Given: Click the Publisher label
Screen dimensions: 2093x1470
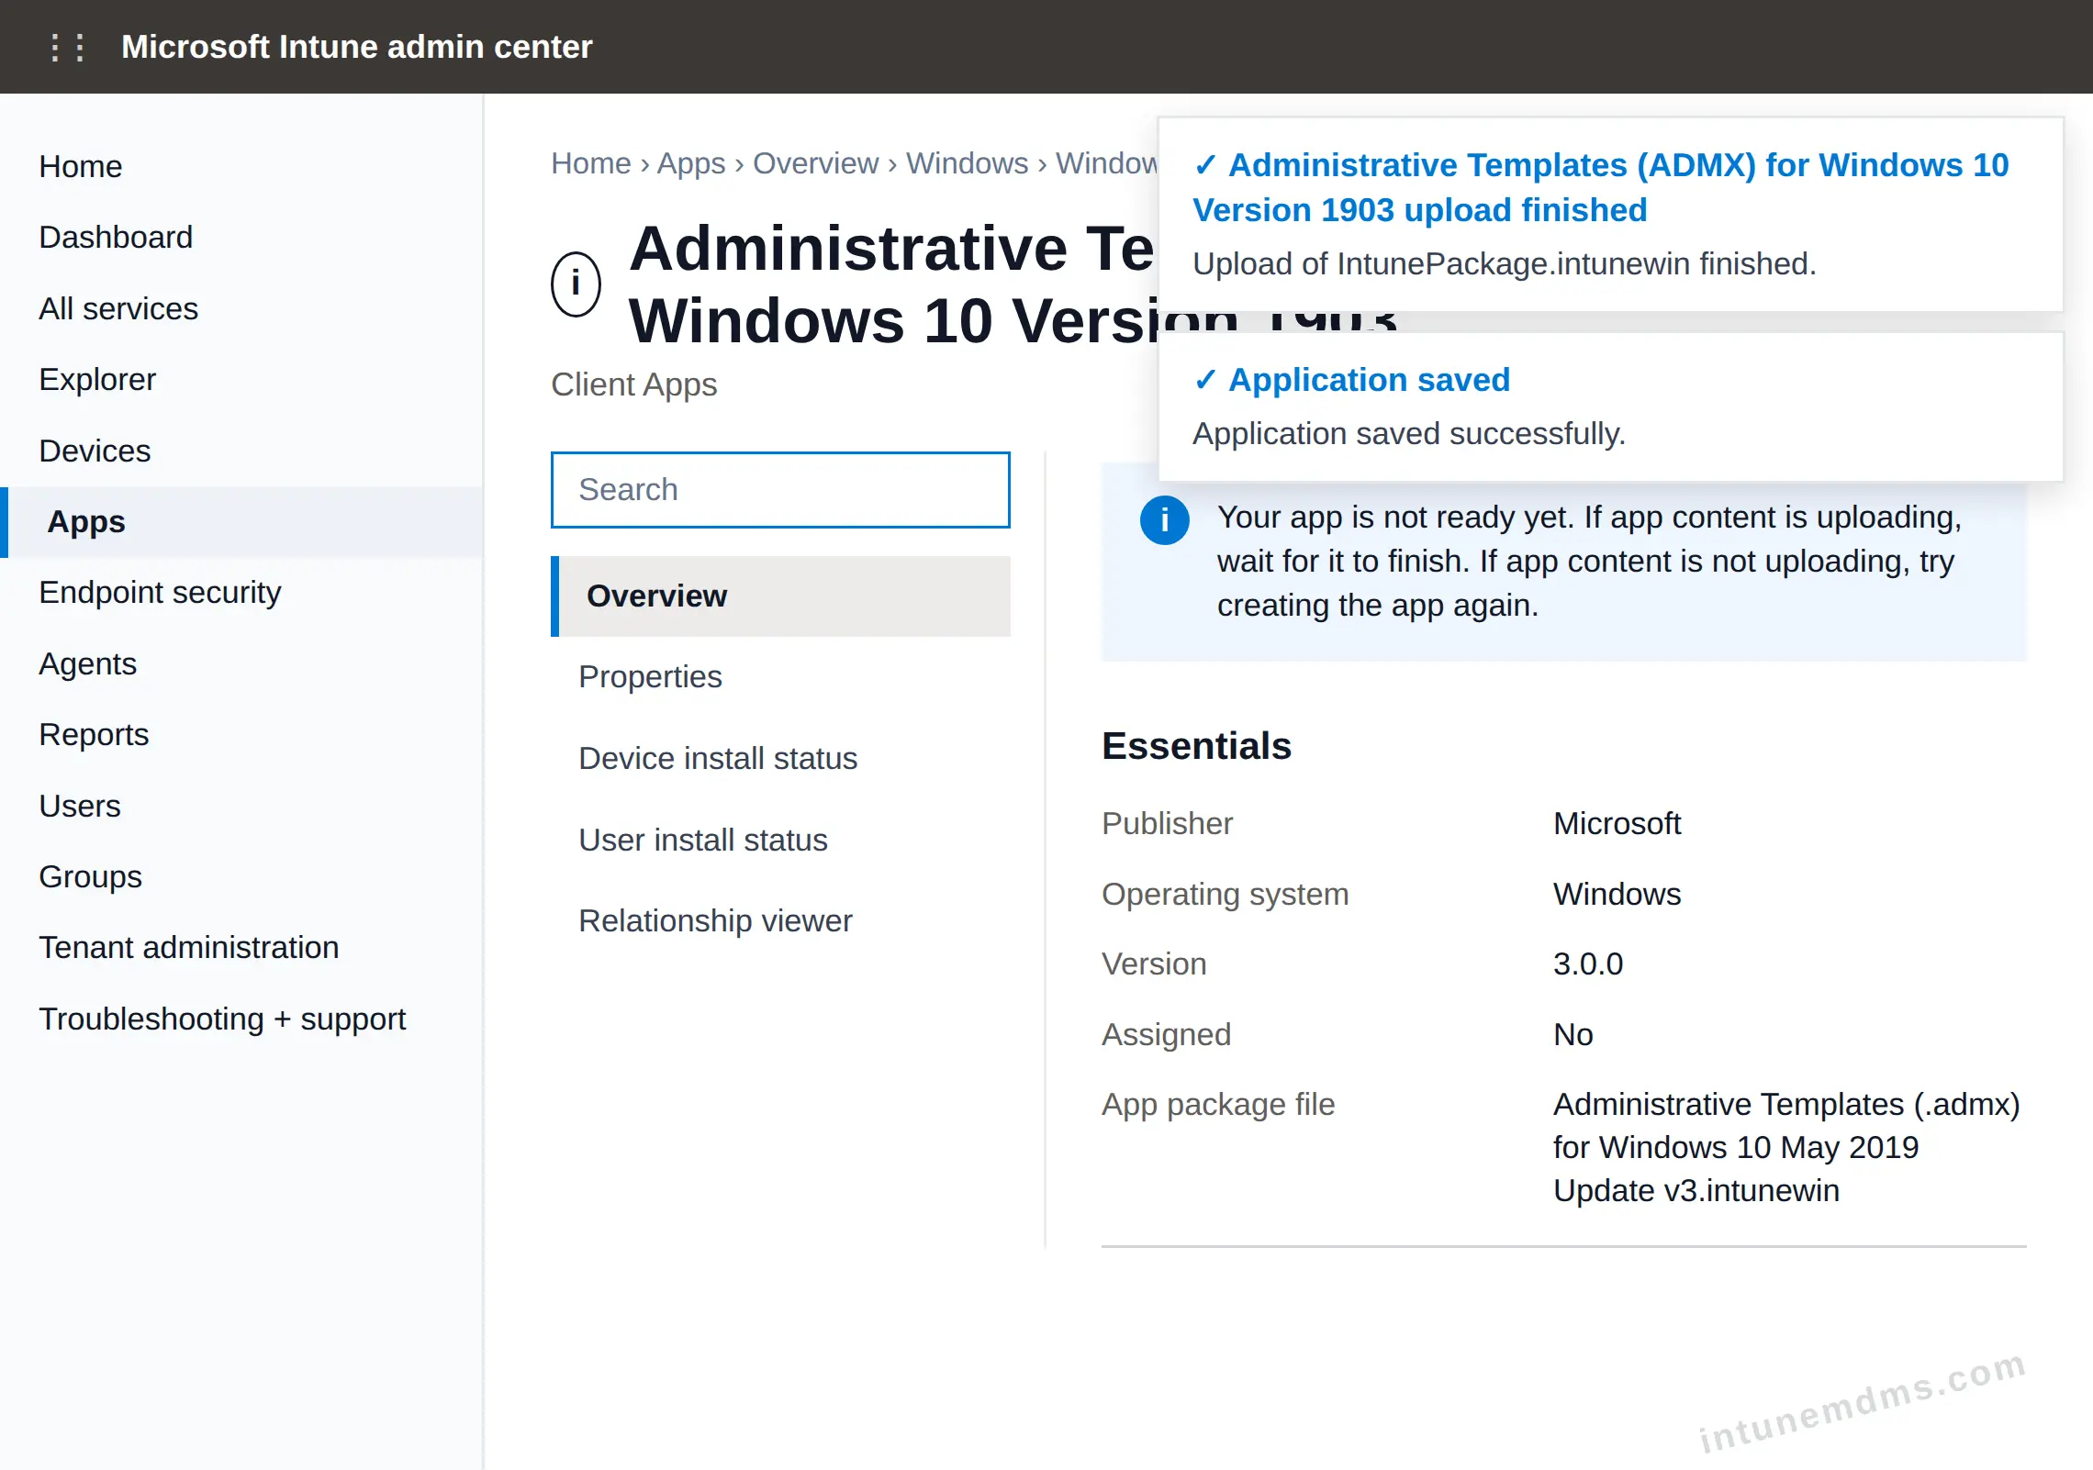Looking at the screenshot, I should click(x=1167, y=823).
